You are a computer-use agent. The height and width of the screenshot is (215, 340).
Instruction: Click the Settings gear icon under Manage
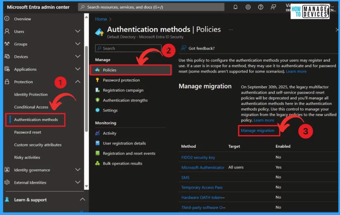98,110
